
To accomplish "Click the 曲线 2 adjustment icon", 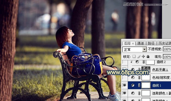I will click(137, 62).
